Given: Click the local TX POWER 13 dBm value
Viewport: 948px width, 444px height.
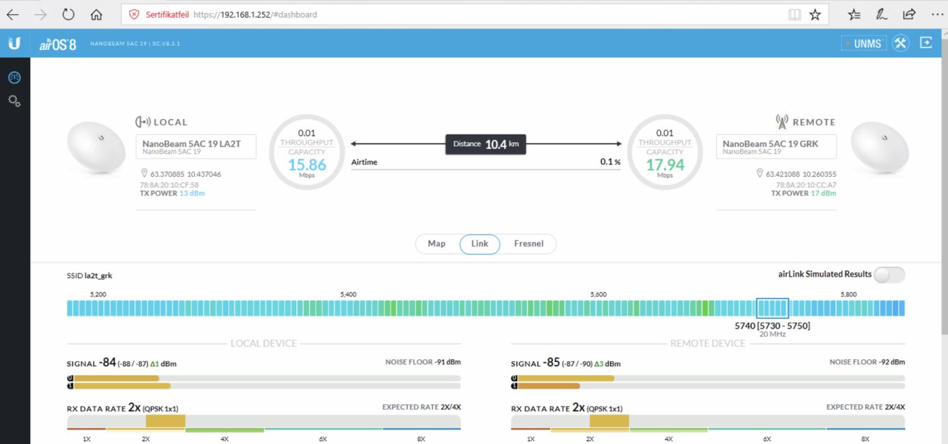Looking at the screenshot, I should click(192, 193).
